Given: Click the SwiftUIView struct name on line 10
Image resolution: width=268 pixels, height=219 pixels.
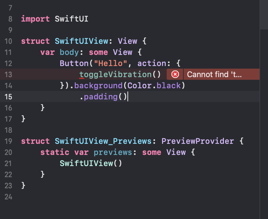Looking at the screenshot, I should click(x=81, y=41).
